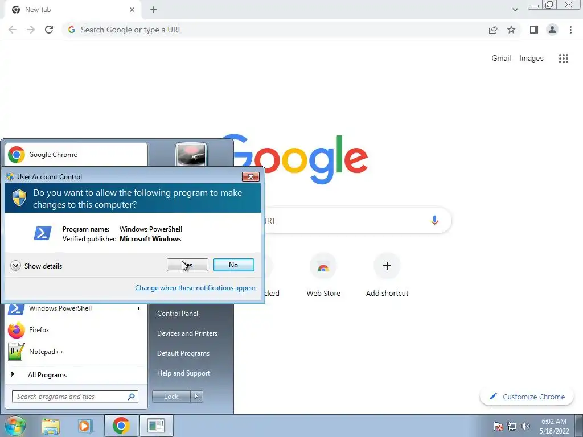The width and height of the screenshot is (583, 437).
Task: Click the volume speaker tray icon
Action: [525, 426]
